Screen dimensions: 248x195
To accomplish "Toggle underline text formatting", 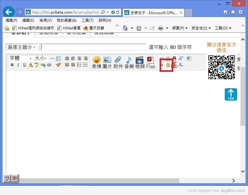I will (x=24, y=65).
